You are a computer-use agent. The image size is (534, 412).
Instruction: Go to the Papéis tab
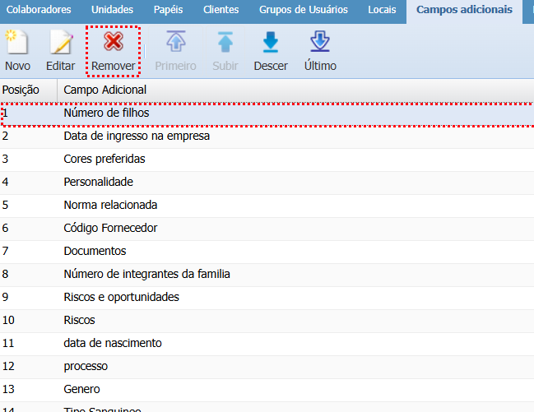(x=168, y=10)
